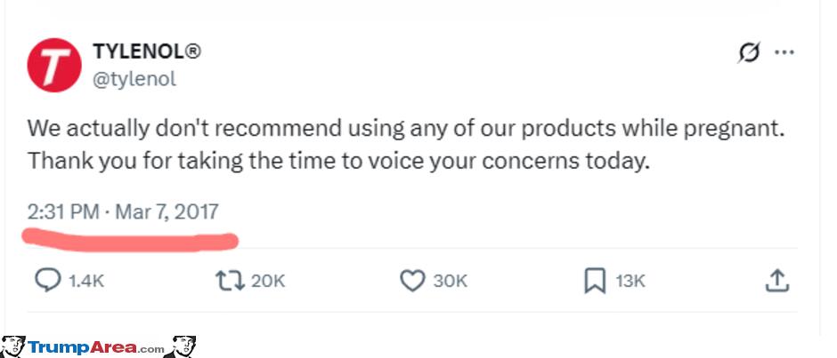Repost using the retweet arrows icon

[x=230, y=281]
